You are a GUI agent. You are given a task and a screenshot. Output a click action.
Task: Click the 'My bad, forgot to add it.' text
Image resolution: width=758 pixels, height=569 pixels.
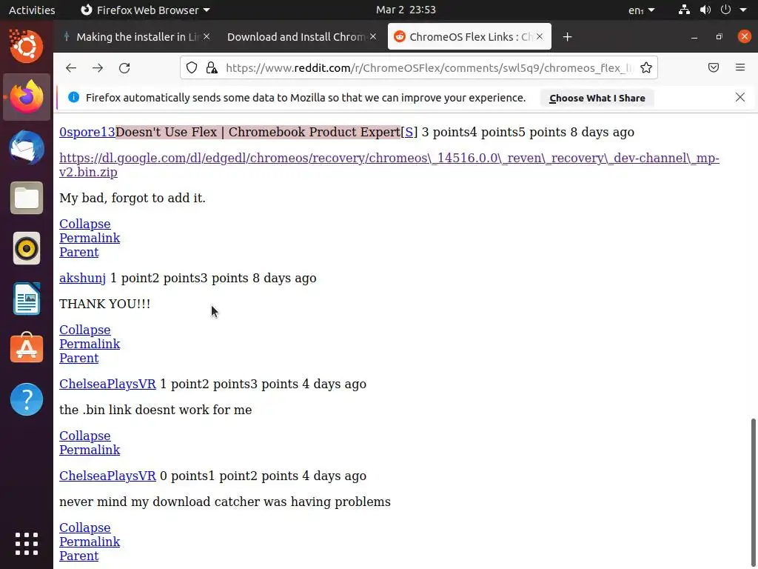[x=133, y=199]
